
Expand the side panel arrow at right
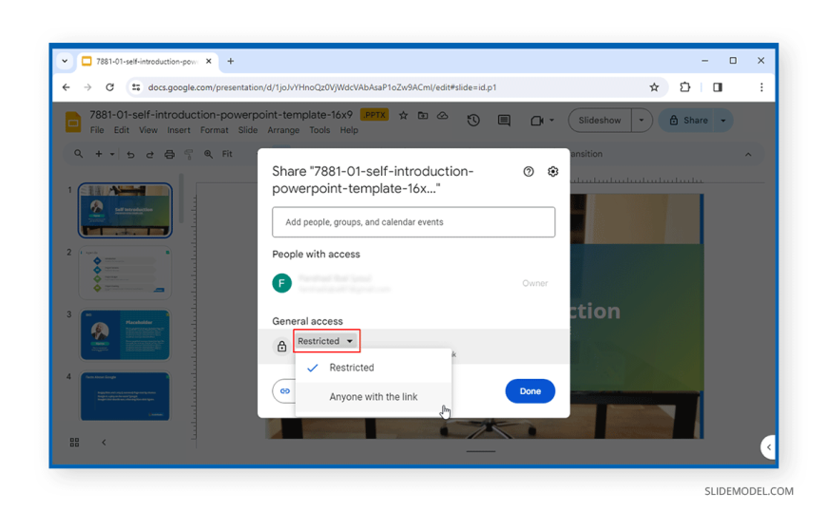click(x=768, y=447)
